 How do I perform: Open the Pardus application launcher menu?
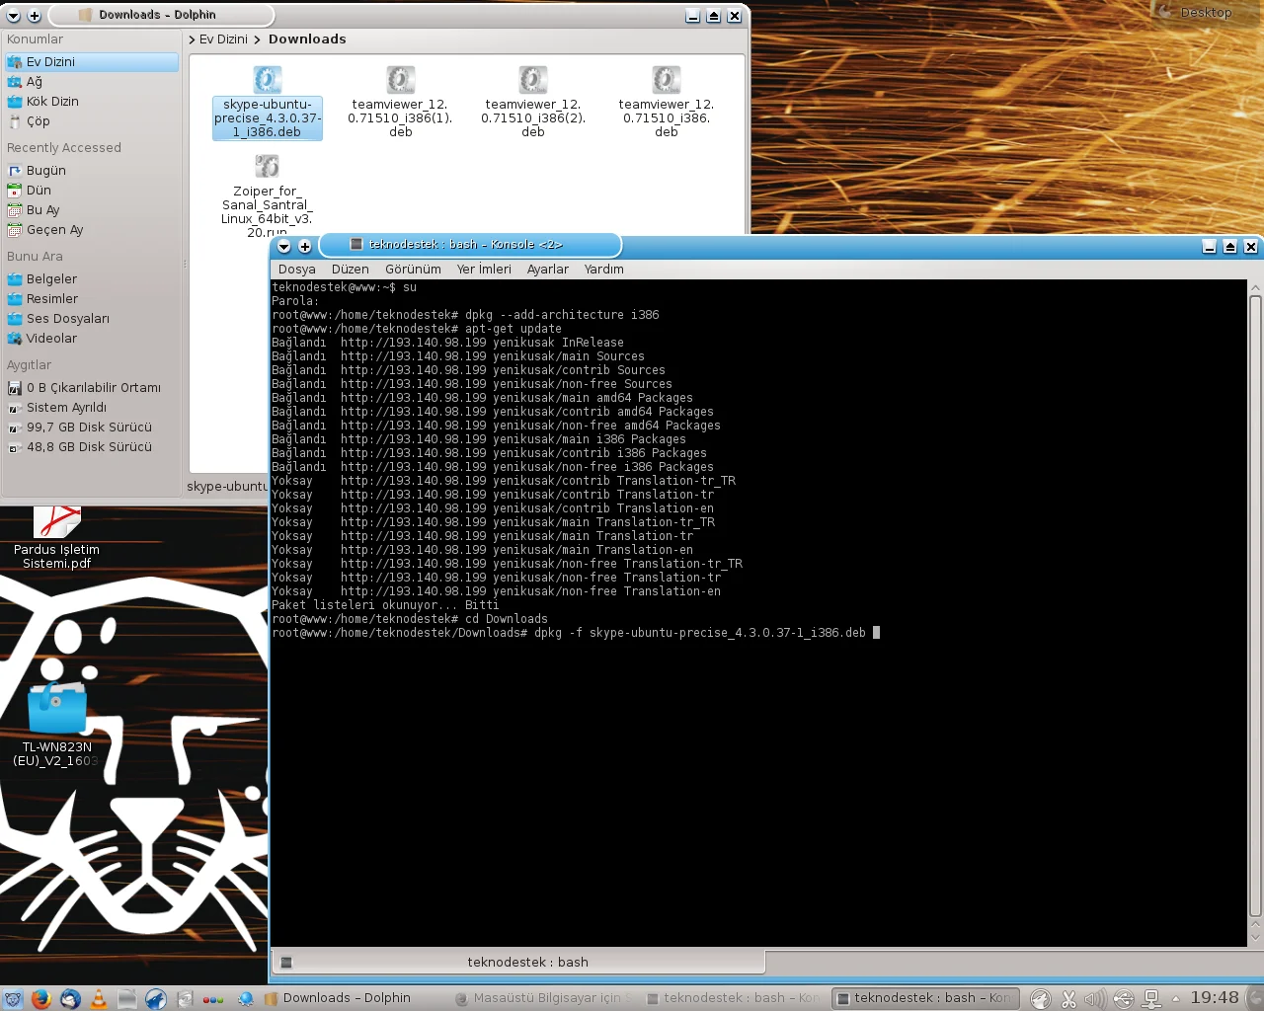pos(12,998)
